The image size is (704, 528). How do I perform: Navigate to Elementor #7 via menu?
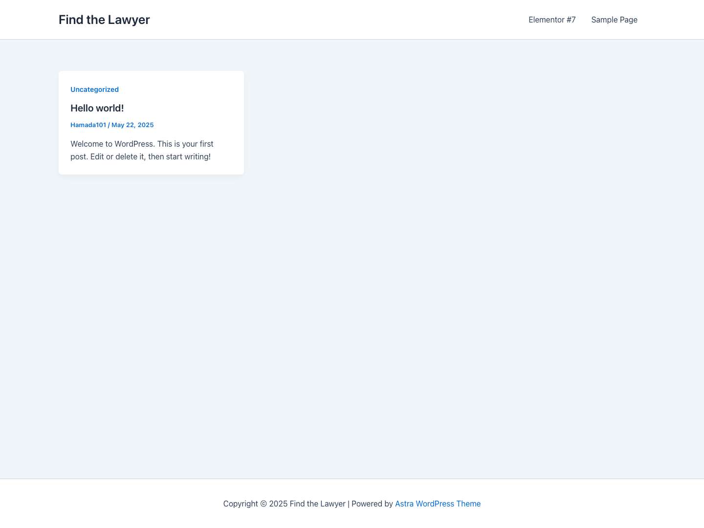coord(552,20)
